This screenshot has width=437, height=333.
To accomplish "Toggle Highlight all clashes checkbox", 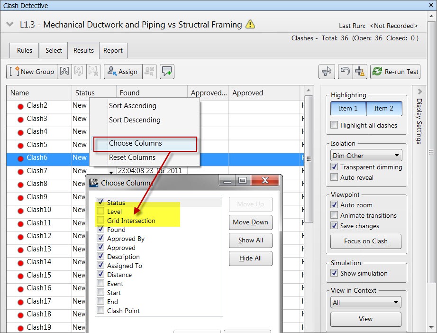I will pos(335,125).
